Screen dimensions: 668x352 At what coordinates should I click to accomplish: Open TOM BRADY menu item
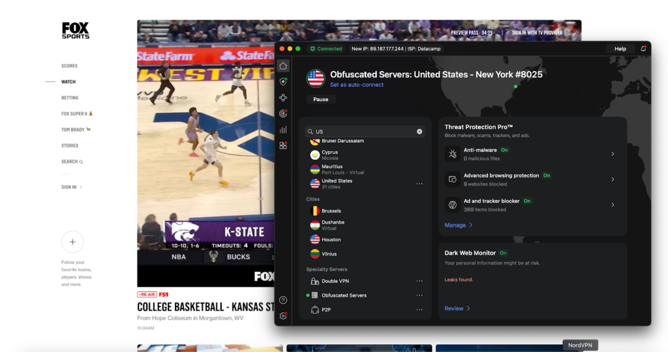pos(76,130)
